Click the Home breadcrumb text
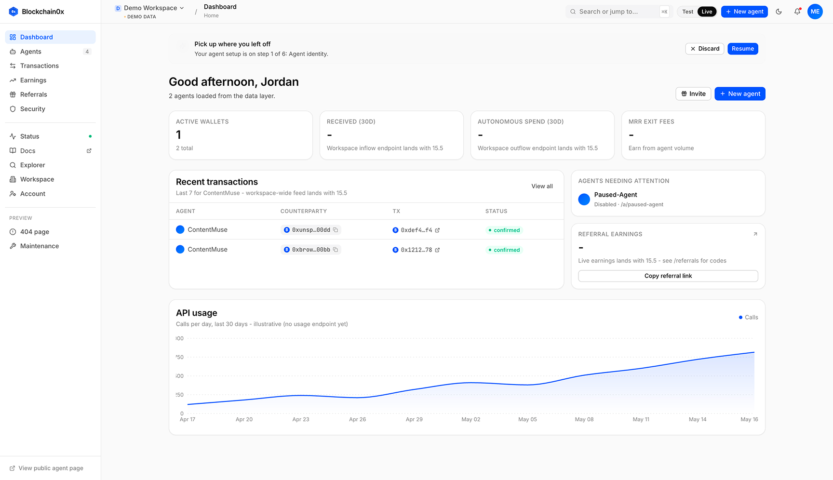The height and width of the screenshot is (480, 833). tap(211, 16)
